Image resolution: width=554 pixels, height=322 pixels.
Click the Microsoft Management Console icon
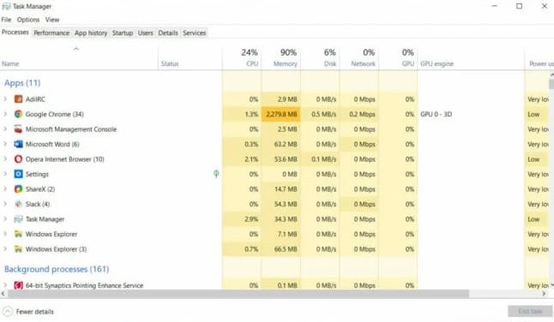point(18,129)
